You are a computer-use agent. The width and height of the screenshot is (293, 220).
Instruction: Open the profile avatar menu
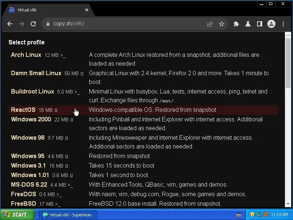click(x=271, y=24)
